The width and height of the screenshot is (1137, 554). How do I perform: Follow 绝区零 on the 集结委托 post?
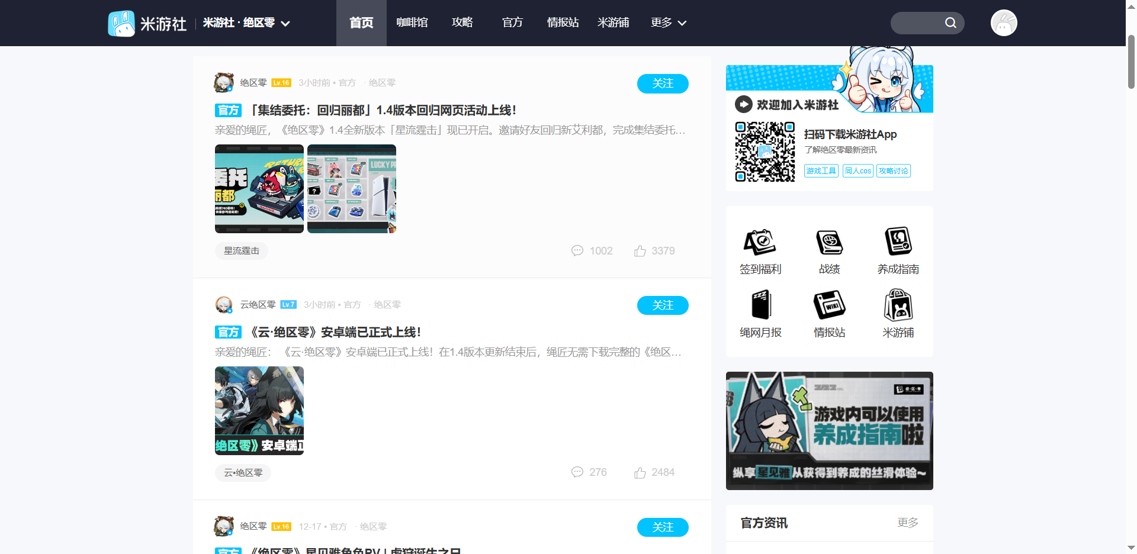coord(663,83)
